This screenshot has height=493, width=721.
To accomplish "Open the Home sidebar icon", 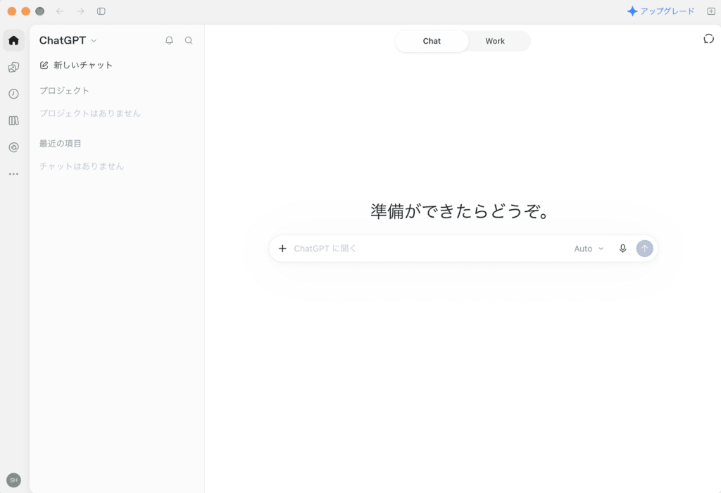I will (14, 40).
